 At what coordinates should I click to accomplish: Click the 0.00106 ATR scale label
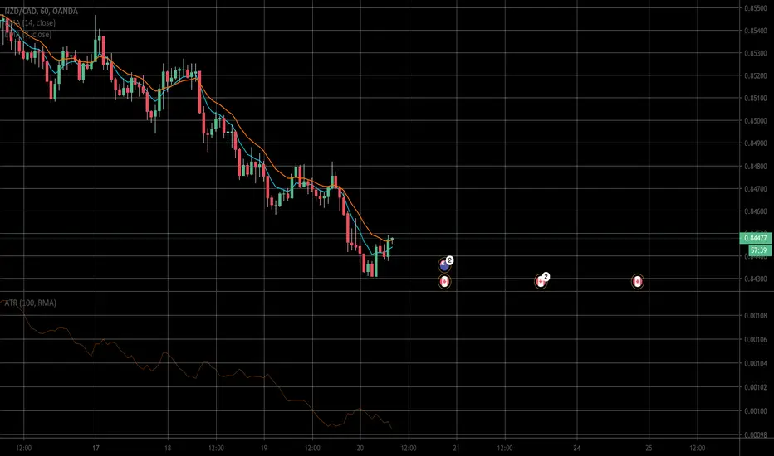pyautogui.click(x=755, y=340)
